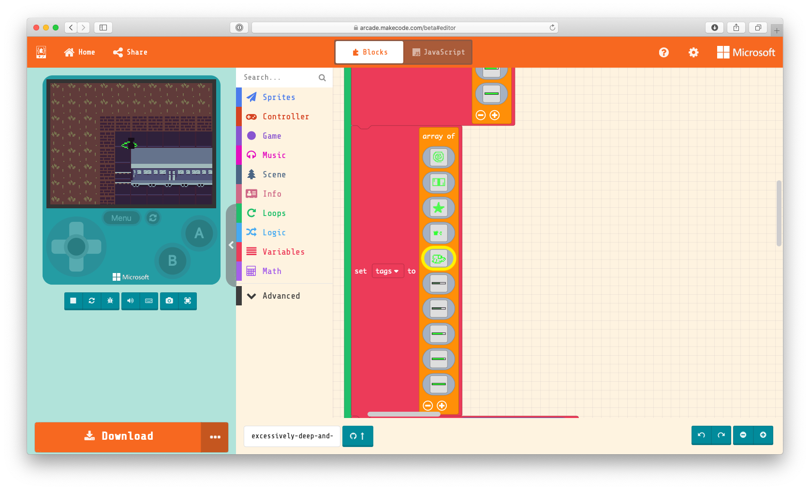The image size is (810, 490).
Task: Zoom out of the workspace
Action: [x=743, y=435]
